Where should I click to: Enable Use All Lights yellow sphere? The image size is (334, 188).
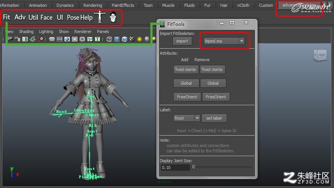pos(140,39)
